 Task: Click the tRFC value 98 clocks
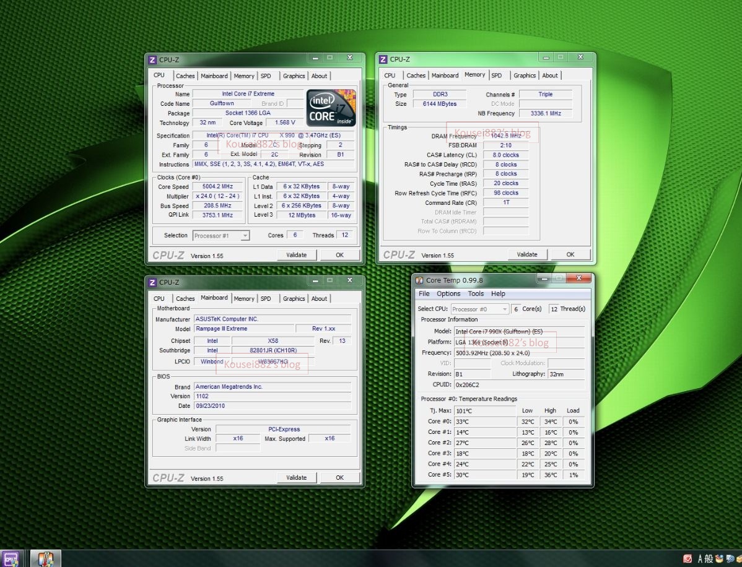(x=506, y=193)
